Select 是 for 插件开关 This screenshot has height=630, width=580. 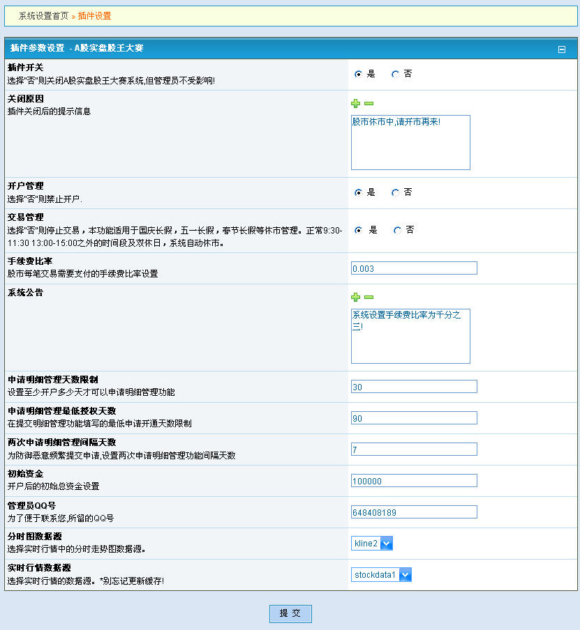(x=358, y=74)
